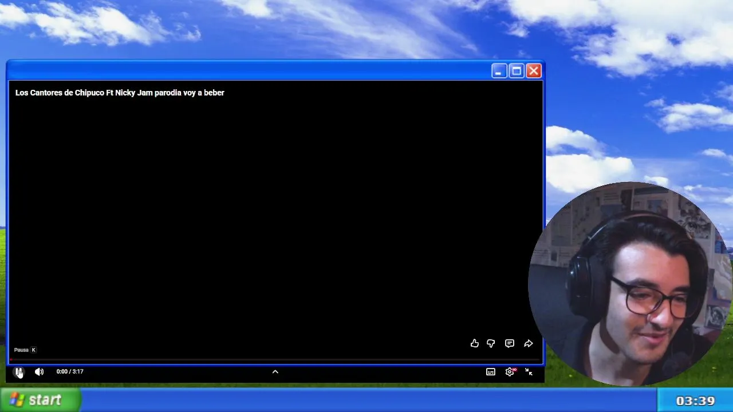Exit fullscreen with the shrink icon
The image size is (733, 412).
tap(529, 372)
